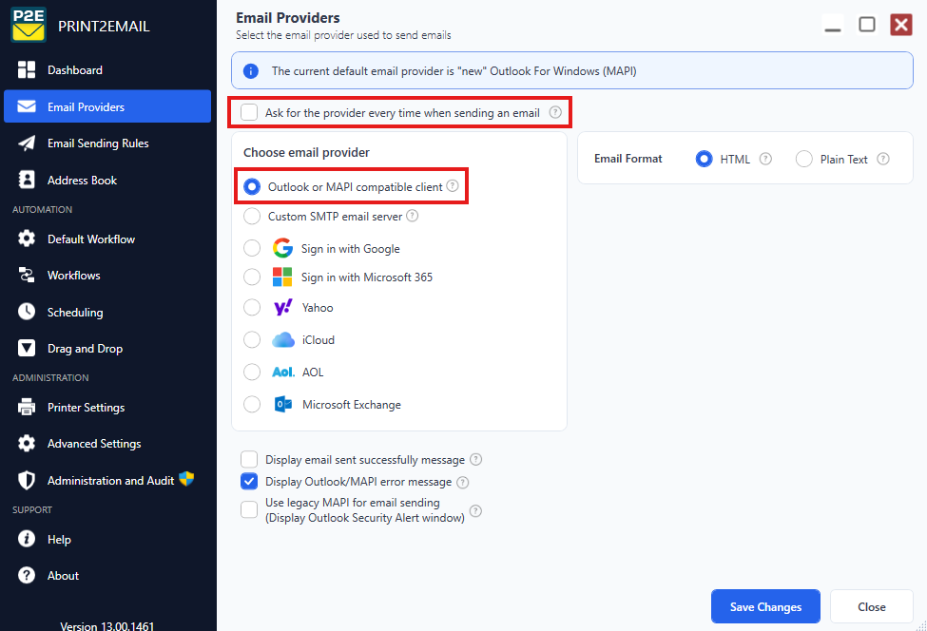This screenshot has height=631, width=927.
Task: Open help tip for email sent successfully message
Action: (476, 459)
